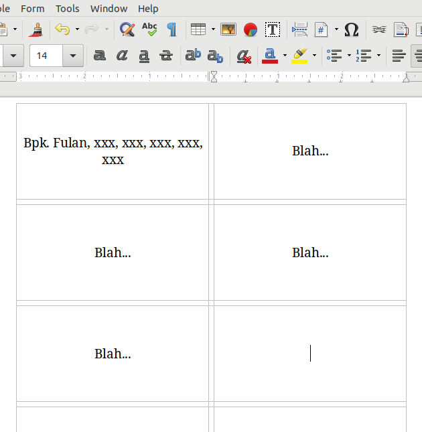
Task: Insert special character Omega icon
Action: [352, 29]
